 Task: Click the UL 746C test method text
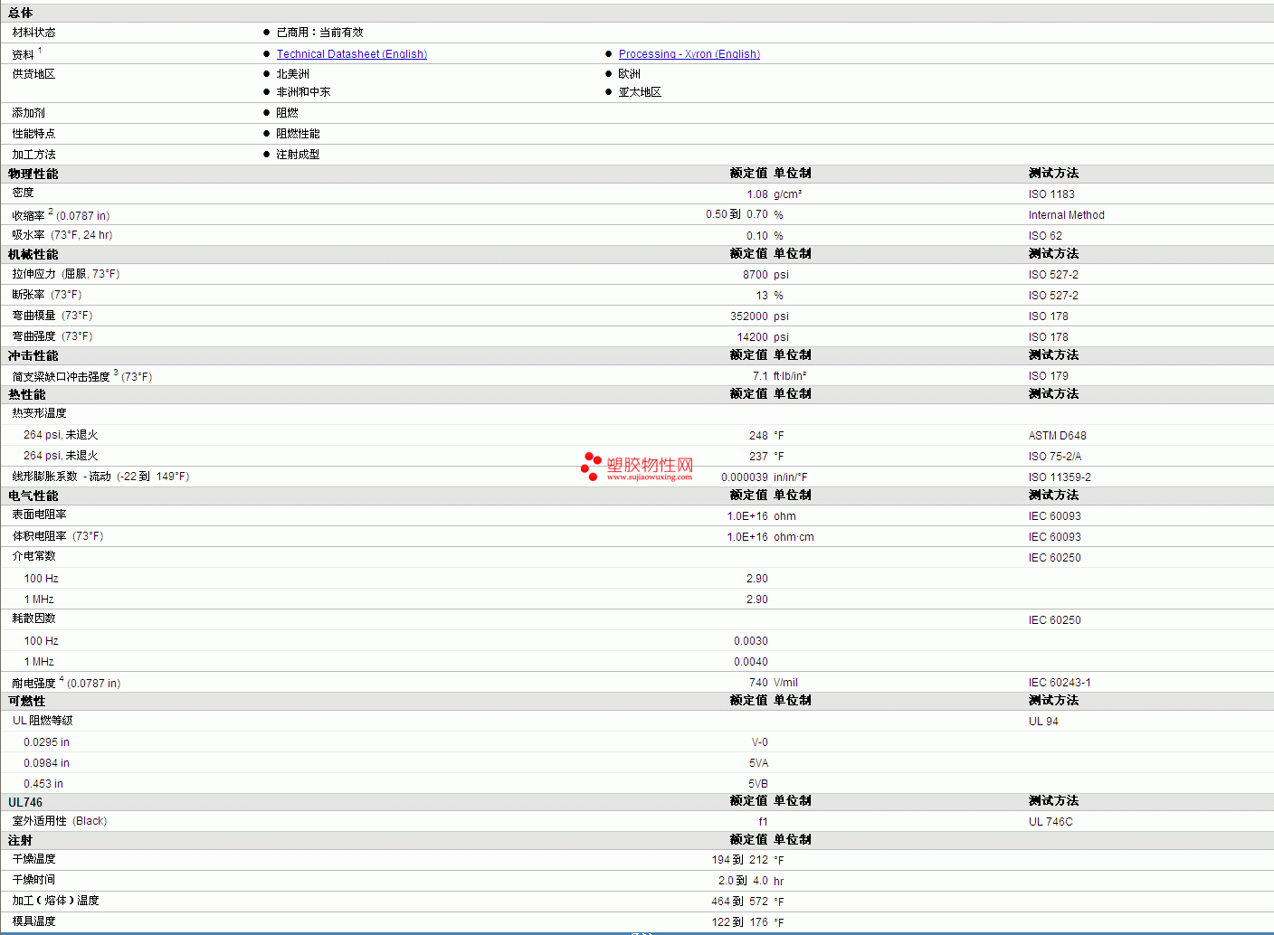click(x=1051, y=822)
